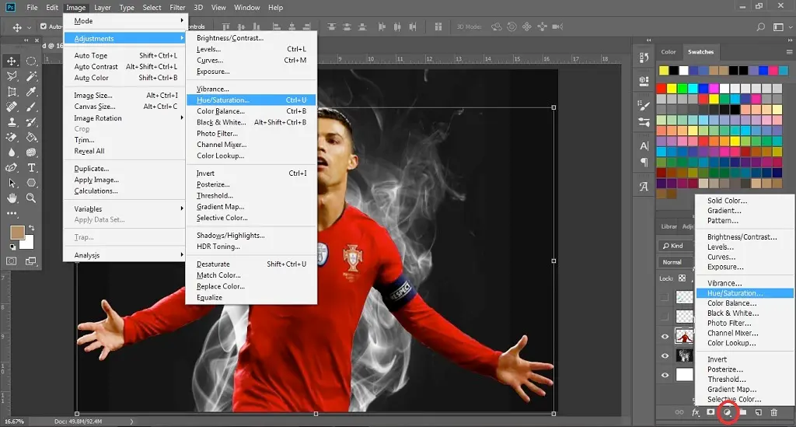Open the File menu
Image resolution: width=796 pixels, height=427 pixels.
point(32,8)
